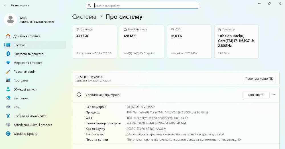Click the ОЗП memory card icon
This screenshot has height=149, width=285.
click(172, 30)
